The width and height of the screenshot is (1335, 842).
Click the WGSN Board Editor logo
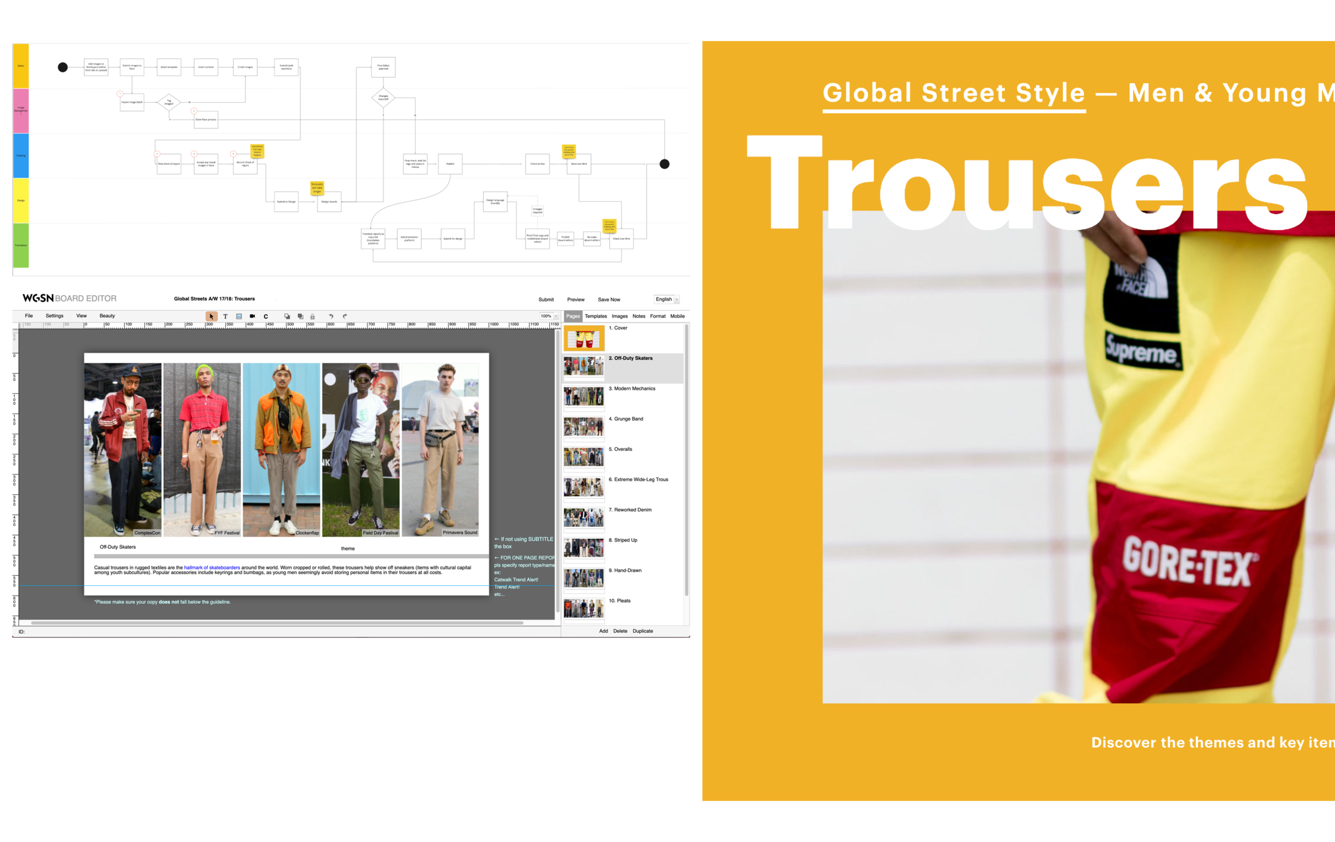point(69,298)
